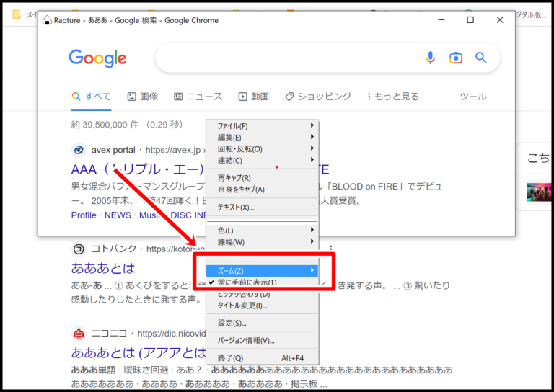Switch to the 画像 tab
The height and width of the screenshot is (392, 554).
tap(143, 97)
